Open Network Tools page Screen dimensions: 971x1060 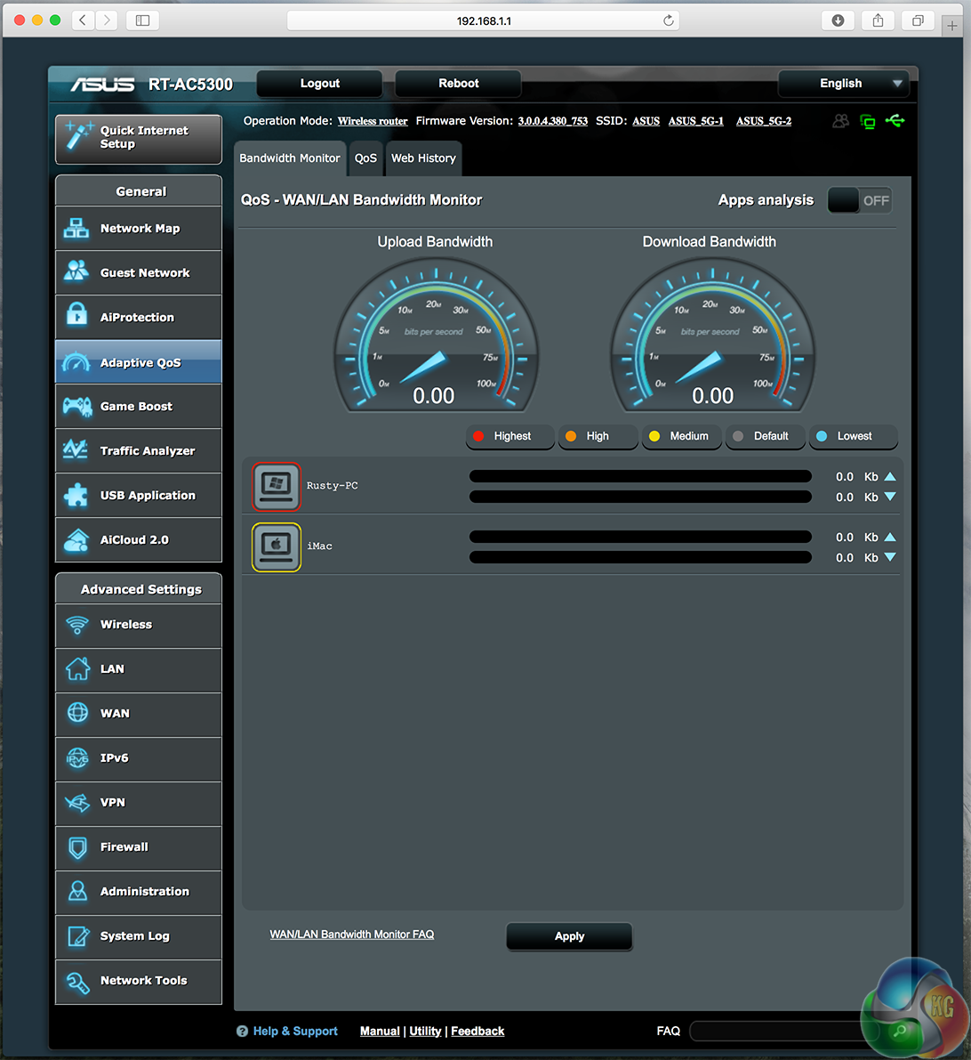click(139, 981)
